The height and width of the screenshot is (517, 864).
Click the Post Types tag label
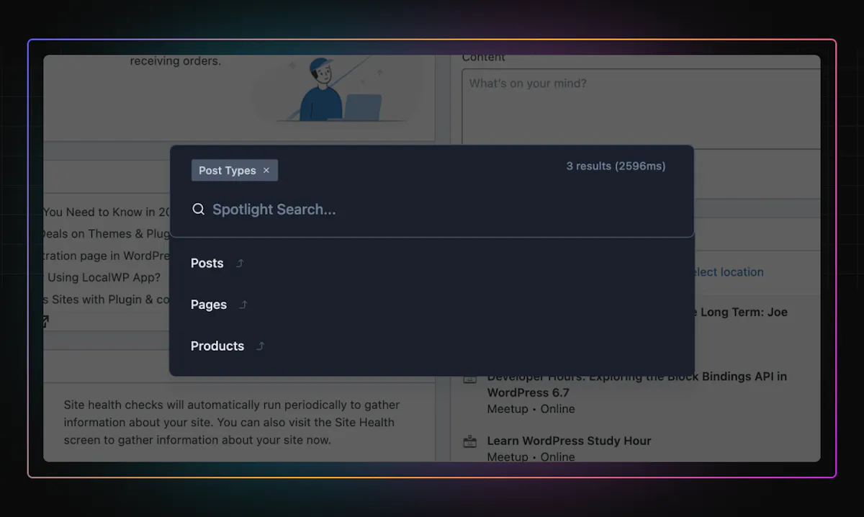(x=228, y=171)
